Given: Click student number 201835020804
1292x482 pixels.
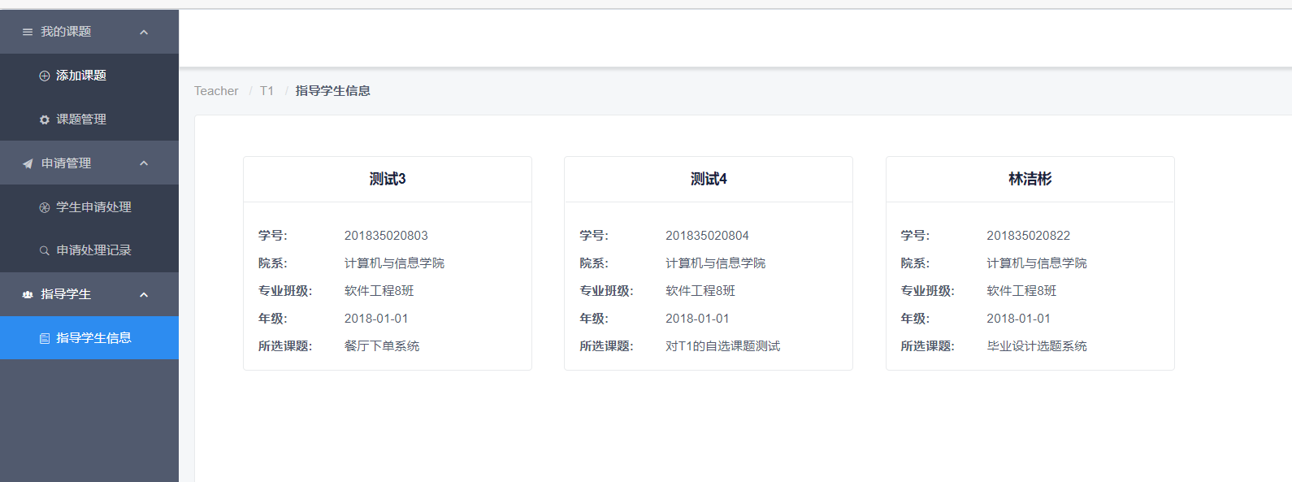Looking at the screenshot, I should pyautogui.click(x=707, y=236).
